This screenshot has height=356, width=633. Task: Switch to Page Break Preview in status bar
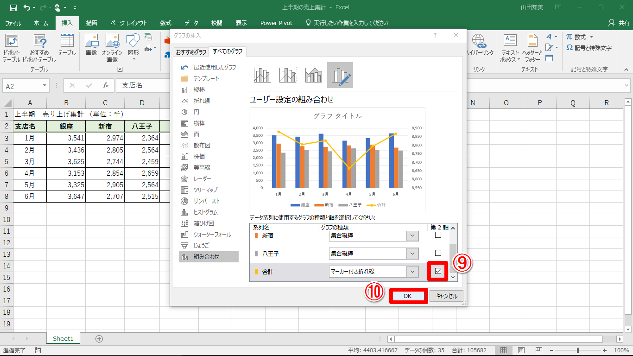[539, 350]
